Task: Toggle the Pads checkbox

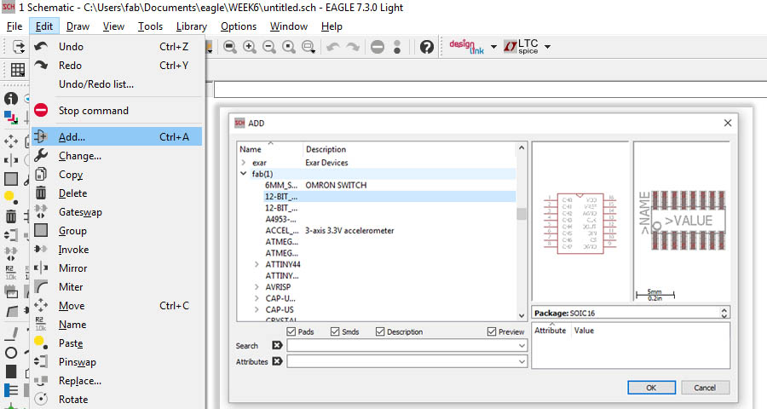Action: (x=291, y=331)
